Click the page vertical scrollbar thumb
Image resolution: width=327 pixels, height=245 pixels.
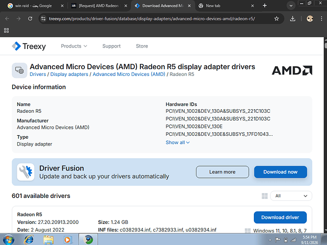pos(326,46)
